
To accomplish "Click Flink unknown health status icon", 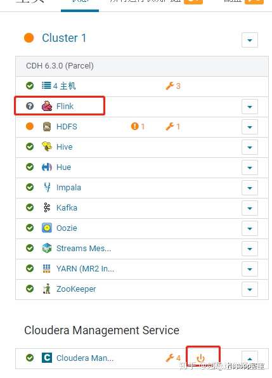I will pos(30,106).
